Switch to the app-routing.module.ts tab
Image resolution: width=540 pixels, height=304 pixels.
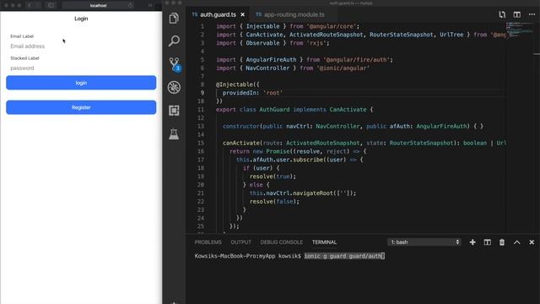(x=294, y=14)
